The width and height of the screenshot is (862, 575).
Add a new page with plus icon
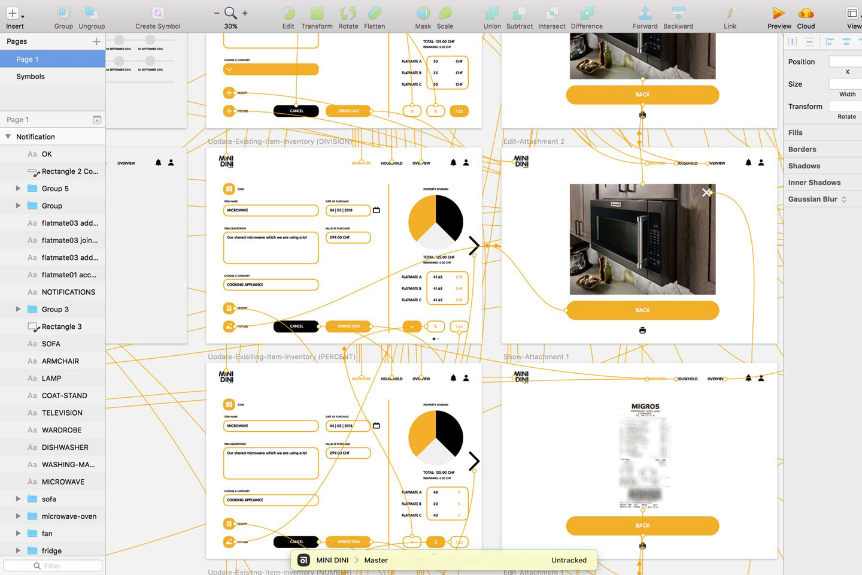(x=96, y=41)
